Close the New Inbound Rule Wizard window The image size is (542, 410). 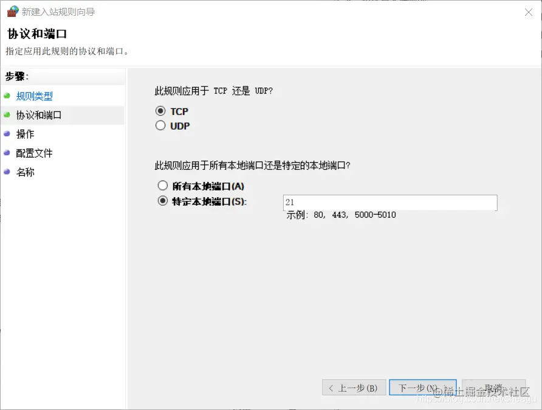(x=529, y=12)
